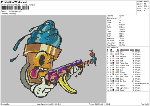
Task: Click the Brand column header
Action: [x=137, y=50]
